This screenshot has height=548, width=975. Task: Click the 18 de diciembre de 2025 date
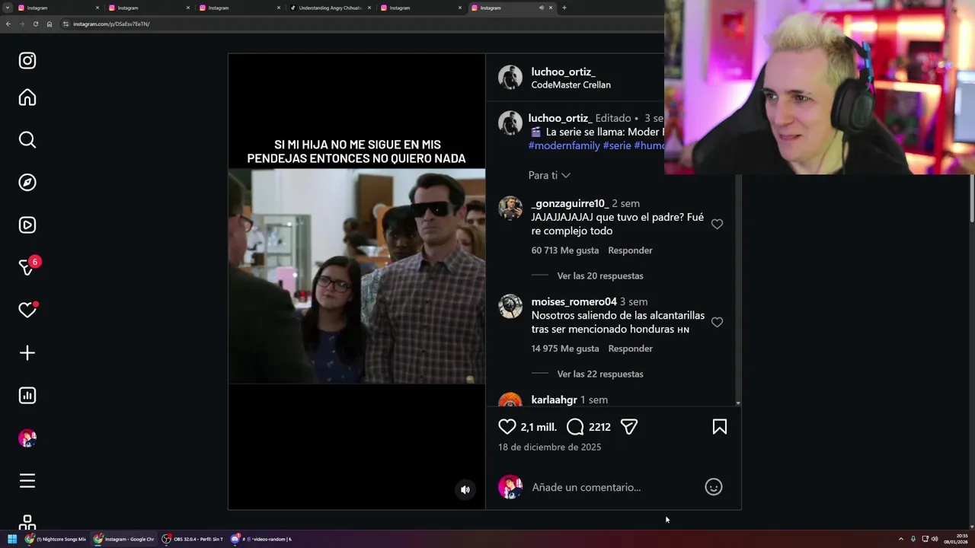click(x=549, y=447)
